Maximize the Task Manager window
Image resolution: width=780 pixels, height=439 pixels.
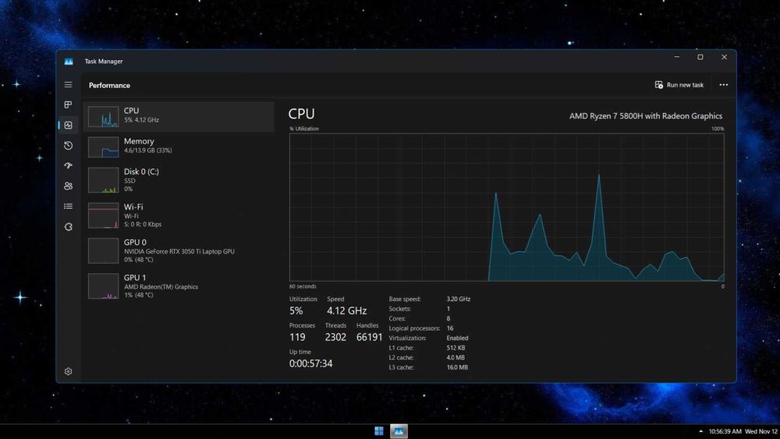tap(700, 57)
